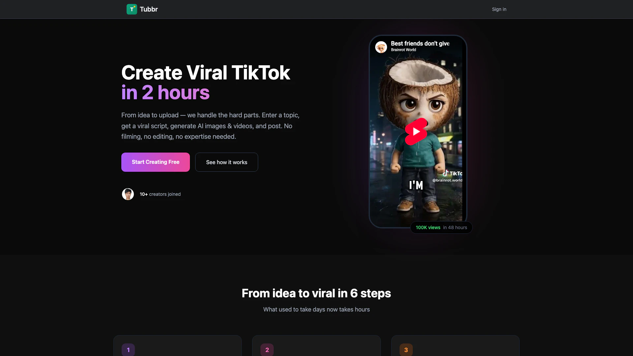Click the See how it works button
The width and height of the screenshot is (633, 356).
226,162
